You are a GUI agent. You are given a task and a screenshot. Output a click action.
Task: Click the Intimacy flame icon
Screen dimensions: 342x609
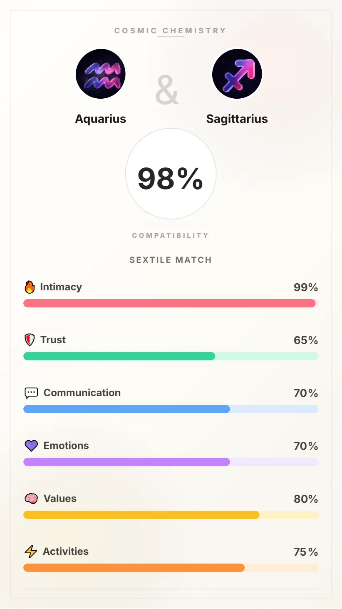tap(30, 287)
